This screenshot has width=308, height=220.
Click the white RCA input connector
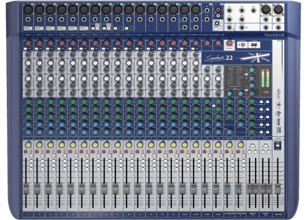point(218,15)
